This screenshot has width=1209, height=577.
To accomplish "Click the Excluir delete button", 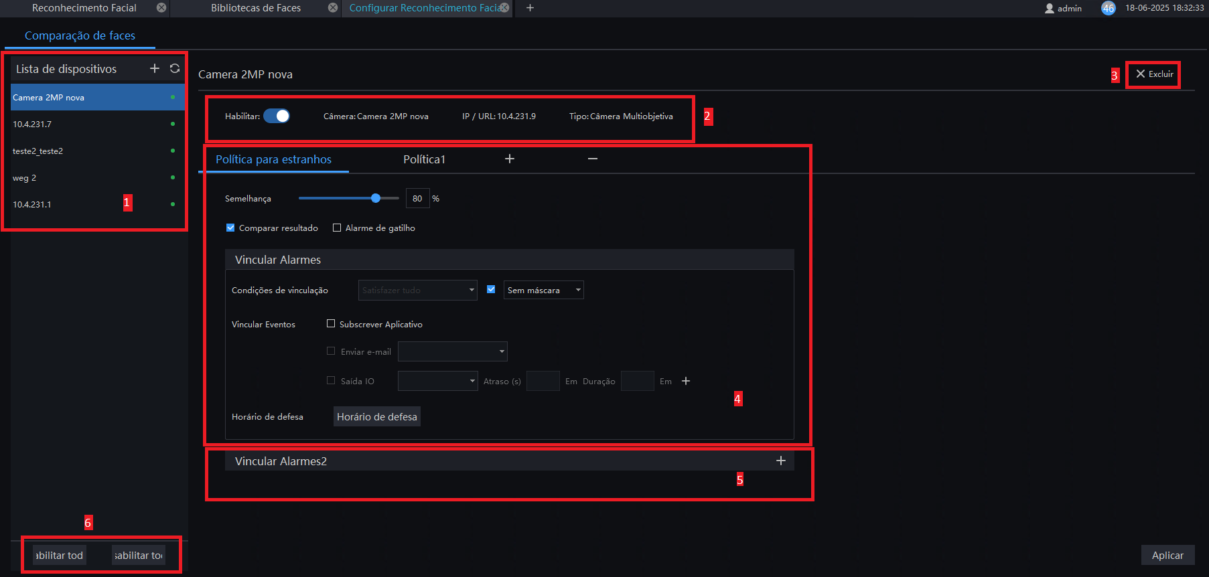I will pyautogui.click(x=1154, y=74).
